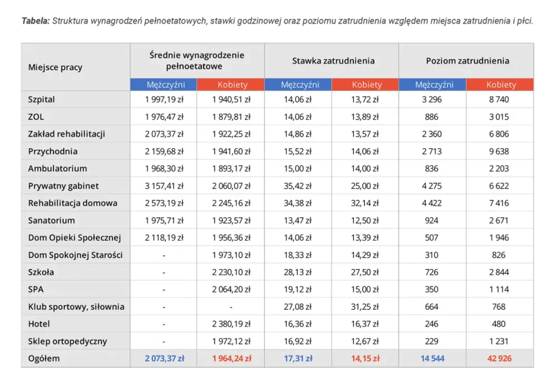Select the Średnie wynagrodzenie pełnoetatowe header
The image size is (558, 390).
click(x=197, y=60)
